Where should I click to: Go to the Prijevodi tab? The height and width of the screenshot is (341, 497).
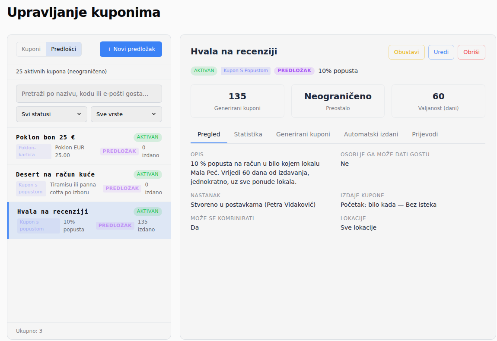click(x=425, y=134)
